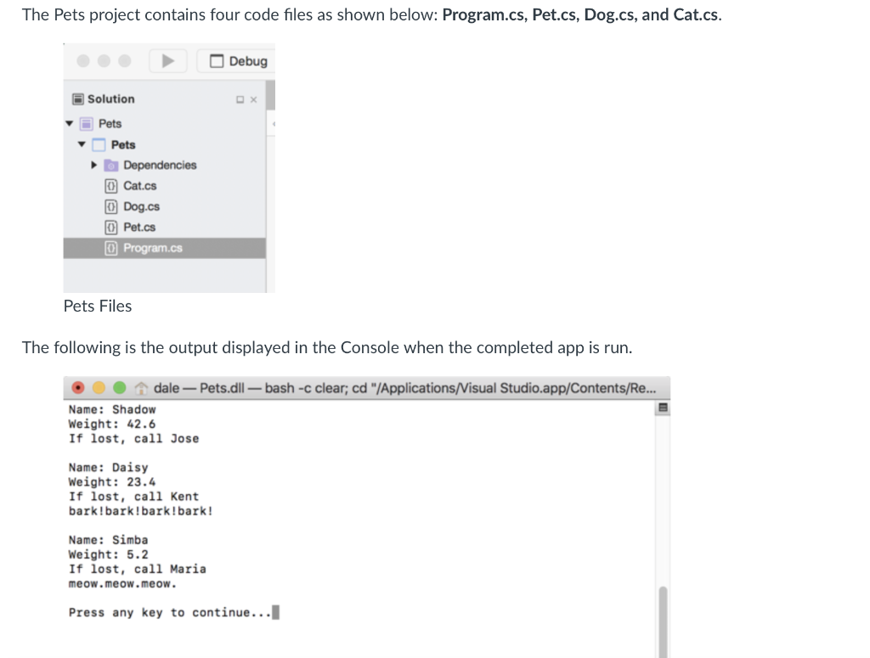Click the bold Pets project icon
The image size is (870, 658).
(99, 144)
